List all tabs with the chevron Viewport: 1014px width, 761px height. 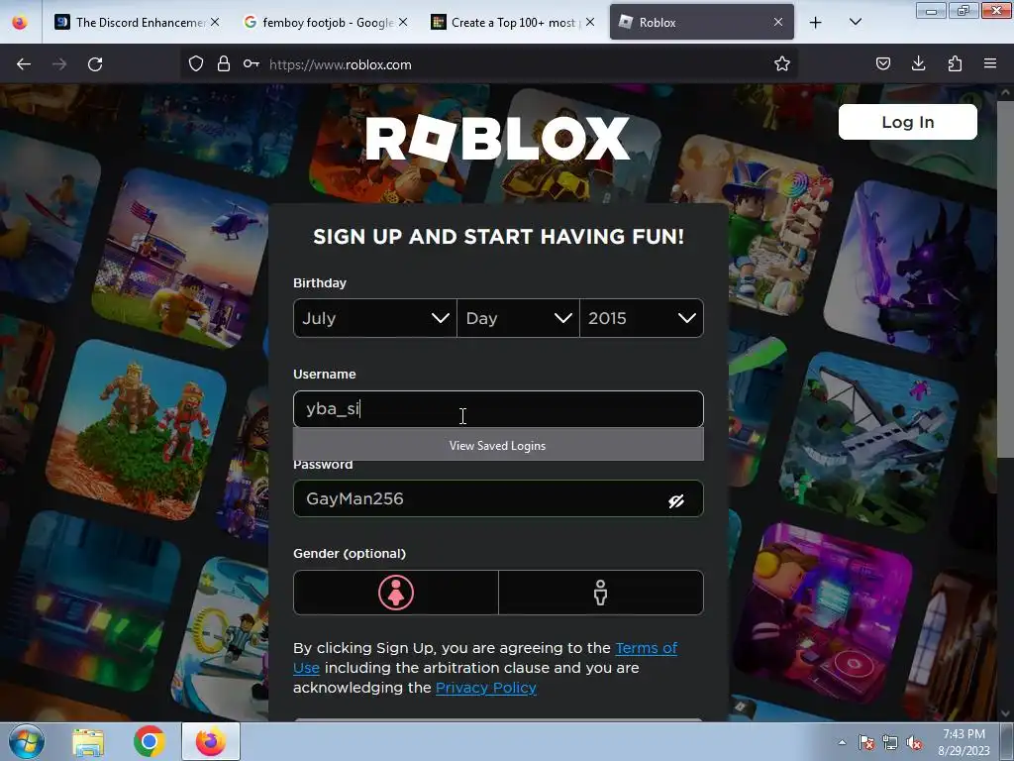point(855,22)
